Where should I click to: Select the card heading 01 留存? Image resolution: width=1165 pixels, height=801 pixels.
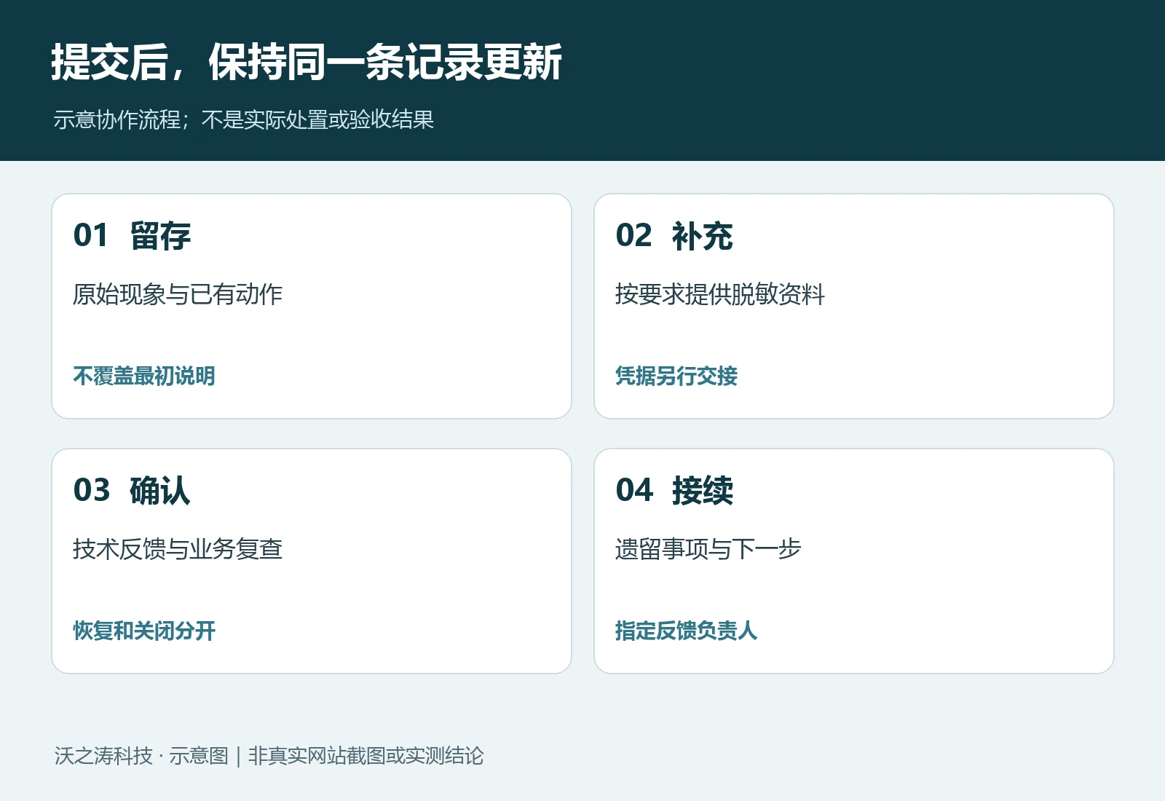pyautogui.click(x=132, y=236)
